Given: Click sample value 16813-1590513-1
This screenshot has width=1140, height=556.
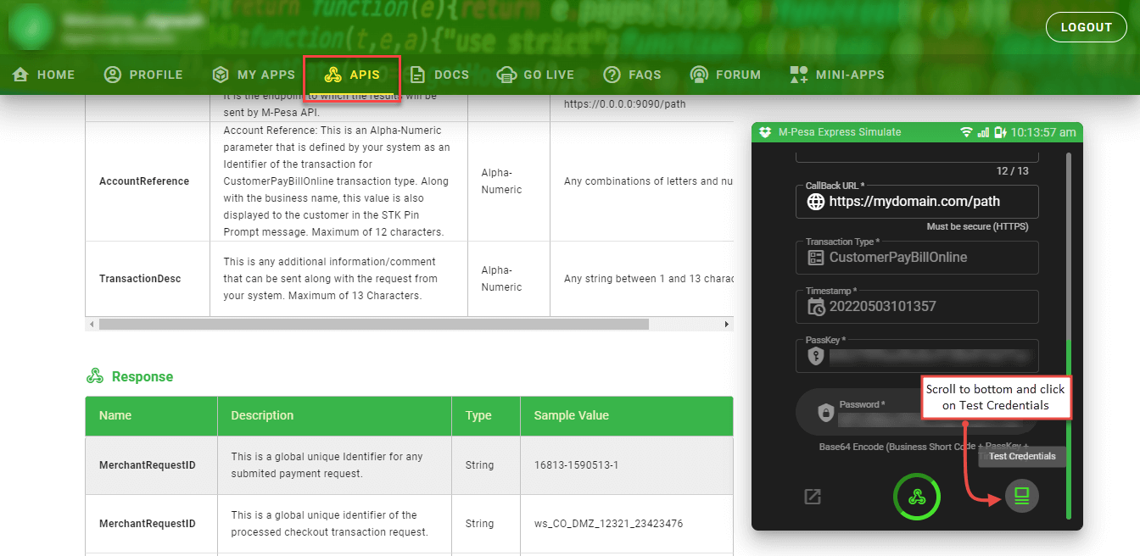Looking at the screenshot, I should click(577, 465).
